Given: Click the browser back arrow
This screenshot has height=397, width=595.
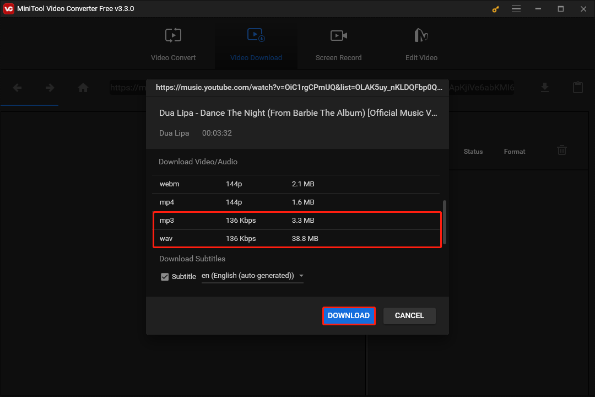Looking at the screenshot, I should click(x=17, y=88).
